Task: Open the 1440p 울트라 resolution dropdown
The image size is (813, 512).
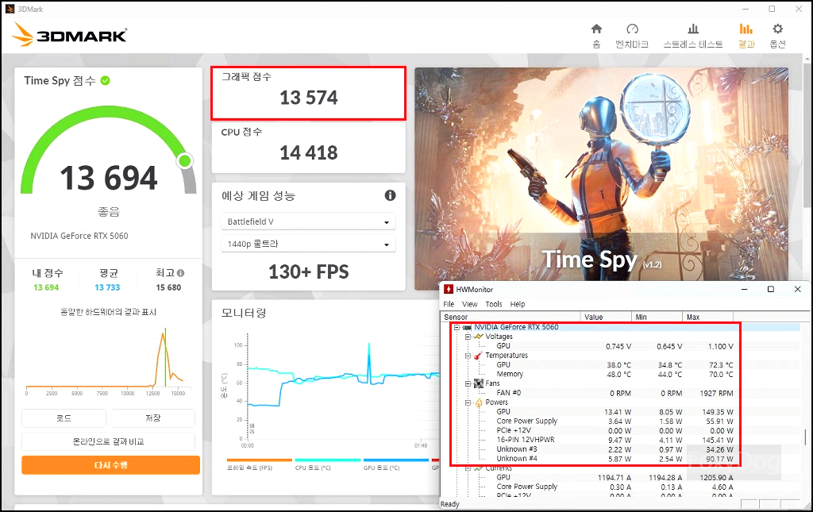Action: 309,244
